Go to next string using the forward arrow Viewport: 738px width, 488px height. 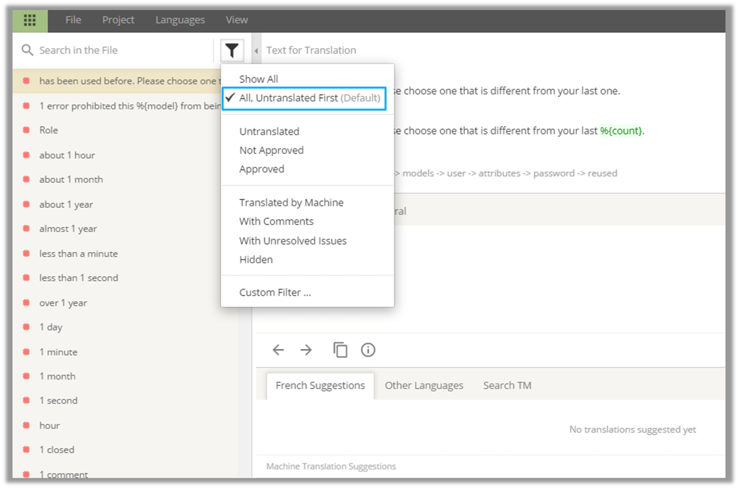(306, 350)
